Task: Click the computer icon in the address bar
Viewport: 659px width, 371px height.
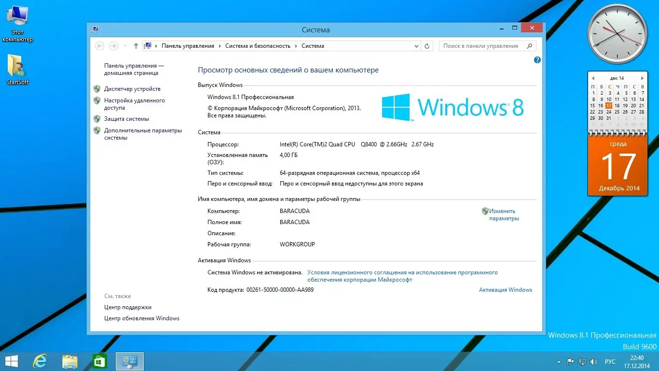Action: pos(148,46)
